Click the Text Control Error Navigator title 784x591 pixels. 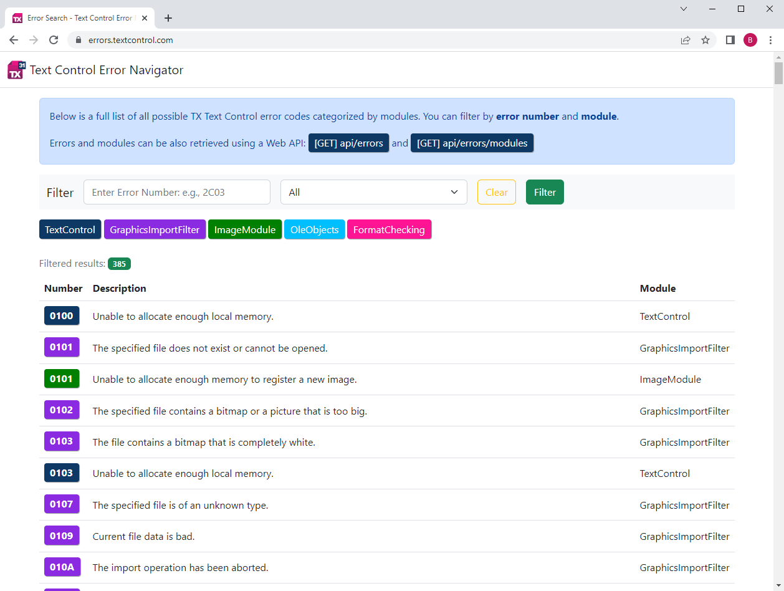(107, 70)
